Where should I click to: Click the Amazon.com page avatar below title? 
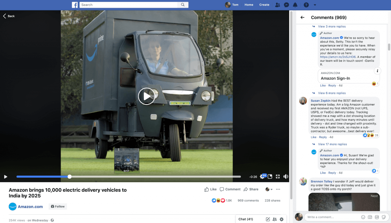pyautogui.click(x=13, y=207)
